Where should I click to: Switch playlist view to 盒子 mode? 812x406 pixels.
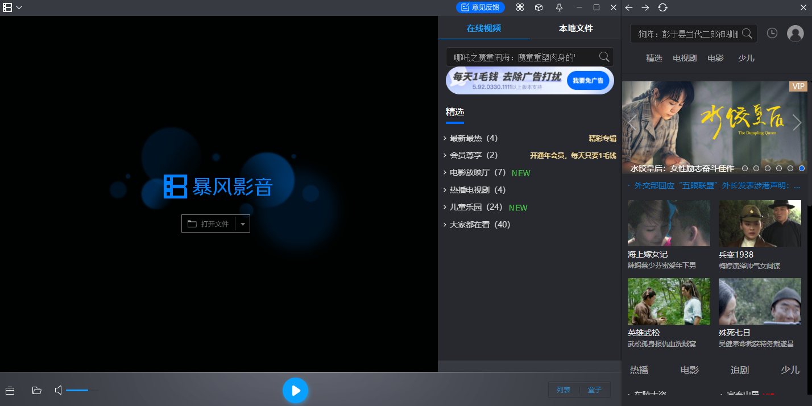point(595,390)
